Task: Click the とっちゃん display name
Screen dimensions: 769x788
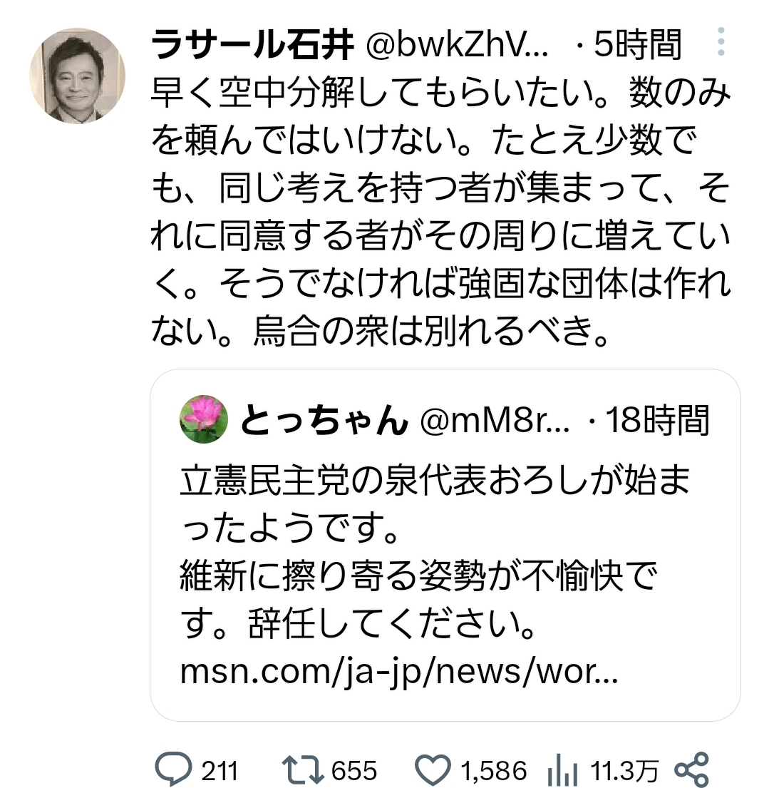Action: [x=324, y=420]
